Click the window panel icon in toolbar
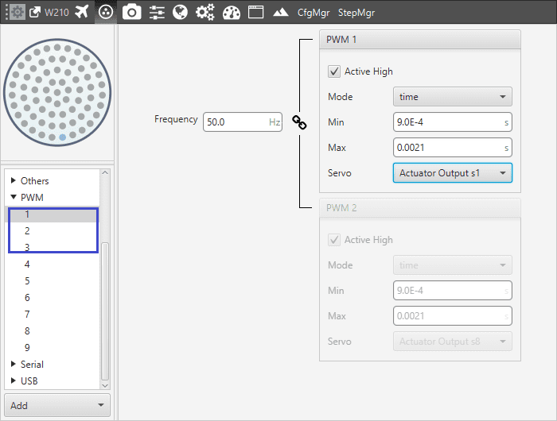Viewport: 557px width, 421px height. click(x=255, y=13)
